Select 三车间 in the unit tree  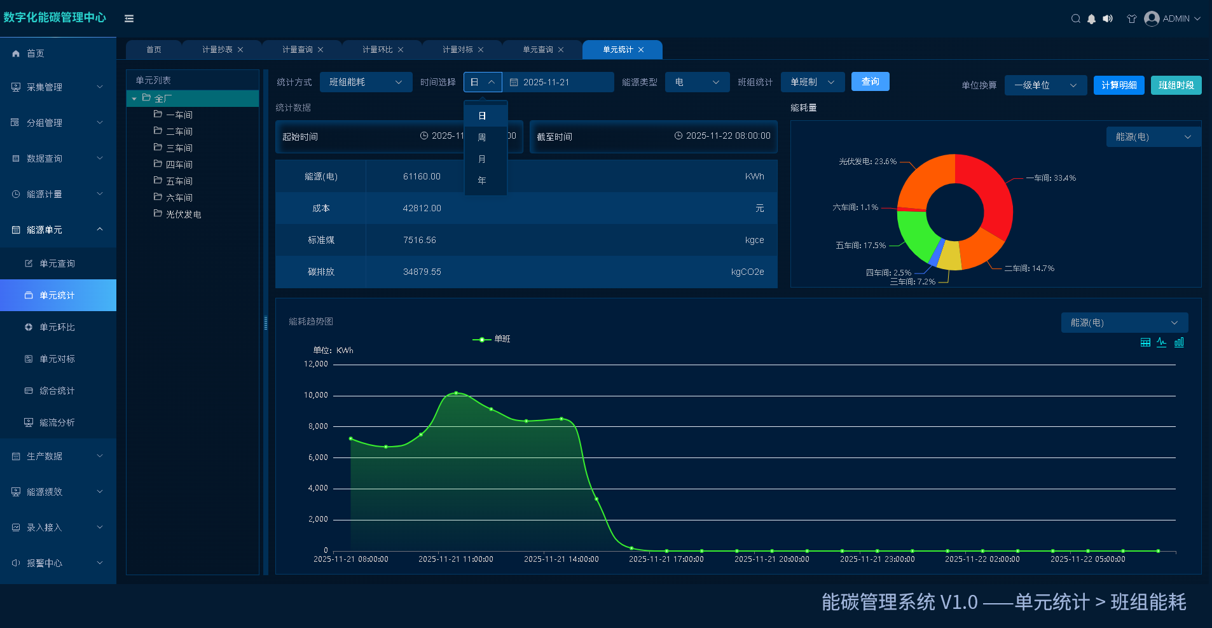click(x=179, y=148)
